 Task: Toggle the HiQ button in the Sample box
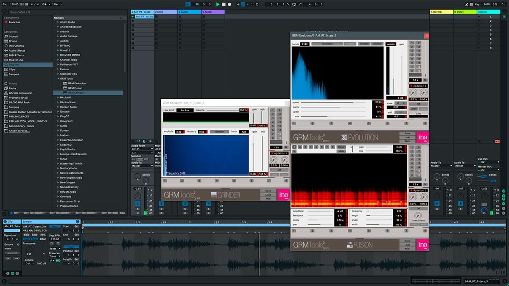pos(26,239)
